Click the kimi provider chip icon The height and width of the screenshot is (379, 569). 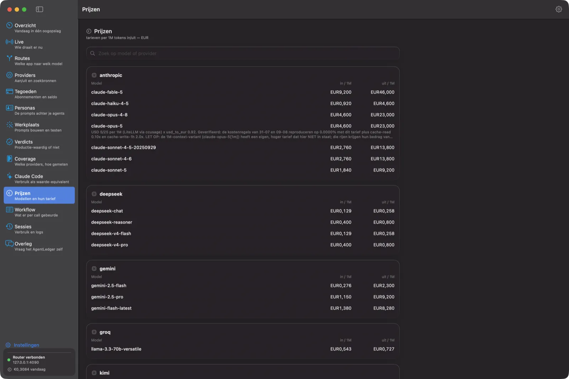(94, 373)
